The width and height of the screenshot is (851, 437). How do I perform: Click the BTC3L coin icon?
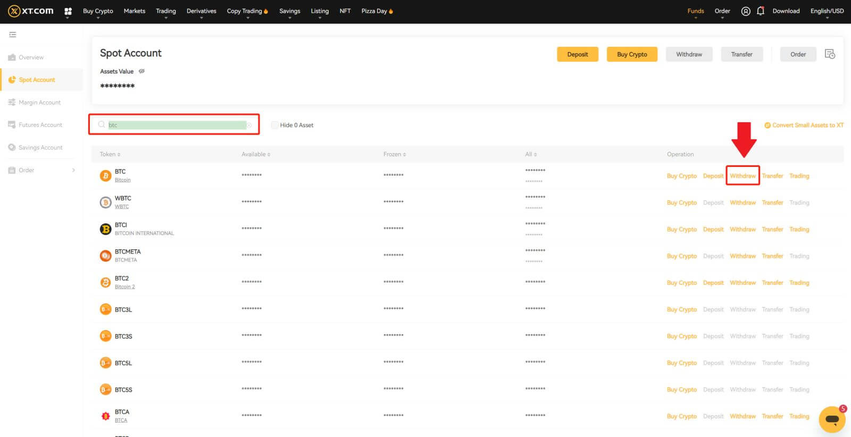point(105,309)
